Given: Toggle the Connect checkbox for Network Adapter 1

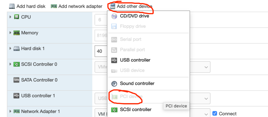Looking at the screenshot, I should coord(215,113).
